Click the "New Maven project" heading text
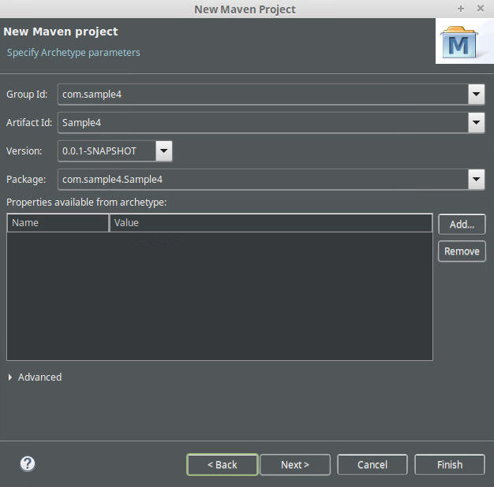The image size is (494, 487). click(x=61, y=32)
